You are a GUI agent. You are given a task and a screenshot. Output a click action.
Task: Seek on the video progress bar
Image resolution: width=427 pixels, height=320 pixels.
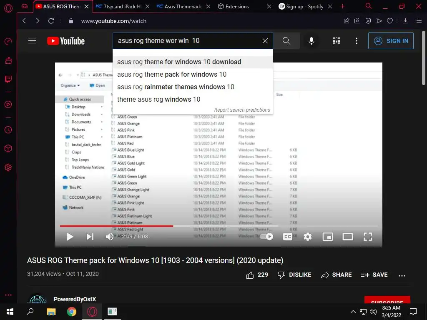point(219,226)
